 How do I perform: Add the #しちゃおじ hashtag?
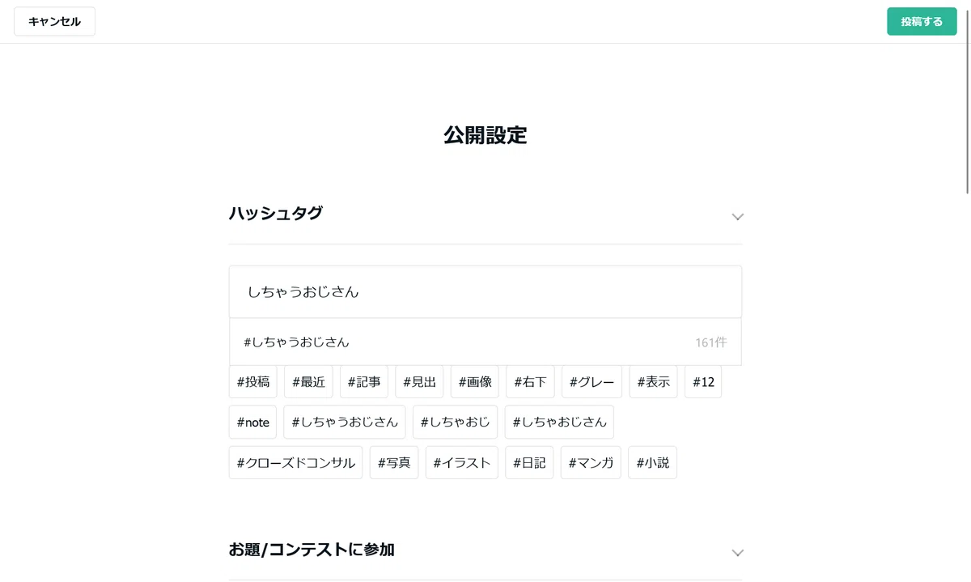[455, 422]
